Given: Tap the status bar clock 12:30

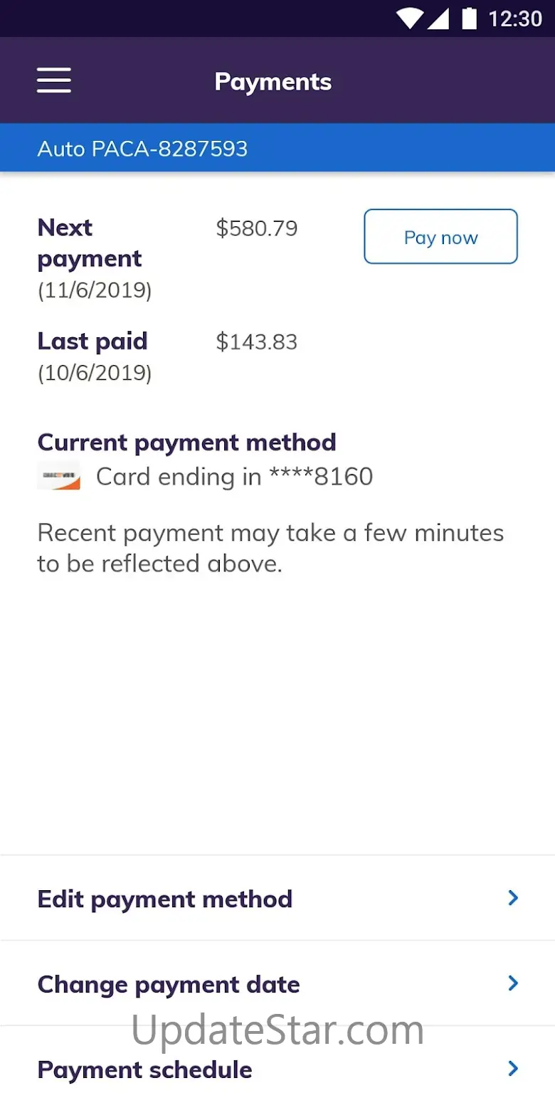Looking at the screenshot, I should 515,18.
